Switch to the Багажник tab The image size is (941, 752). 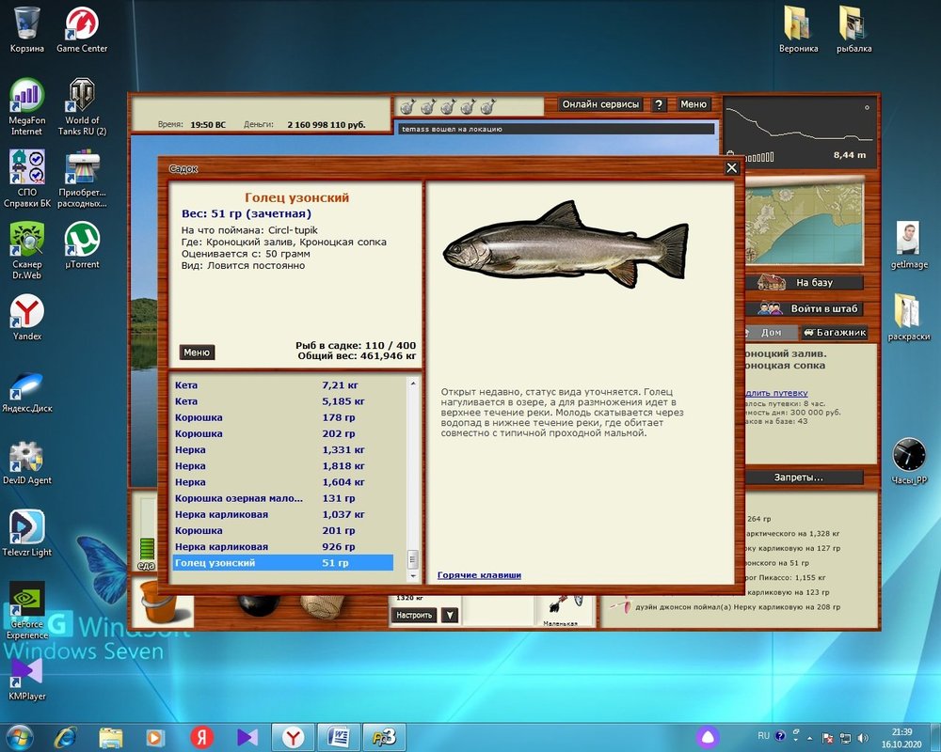click(833, 333)
